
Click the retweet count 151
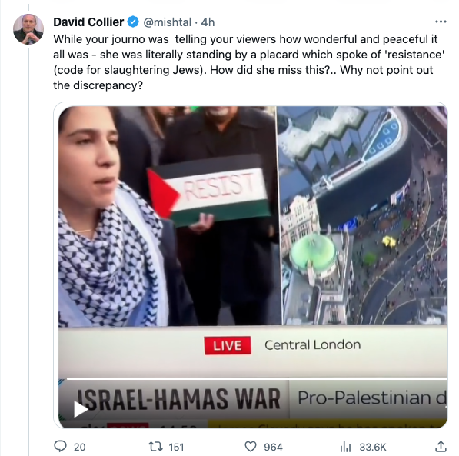pyautogui.click(x=176, y=447)
